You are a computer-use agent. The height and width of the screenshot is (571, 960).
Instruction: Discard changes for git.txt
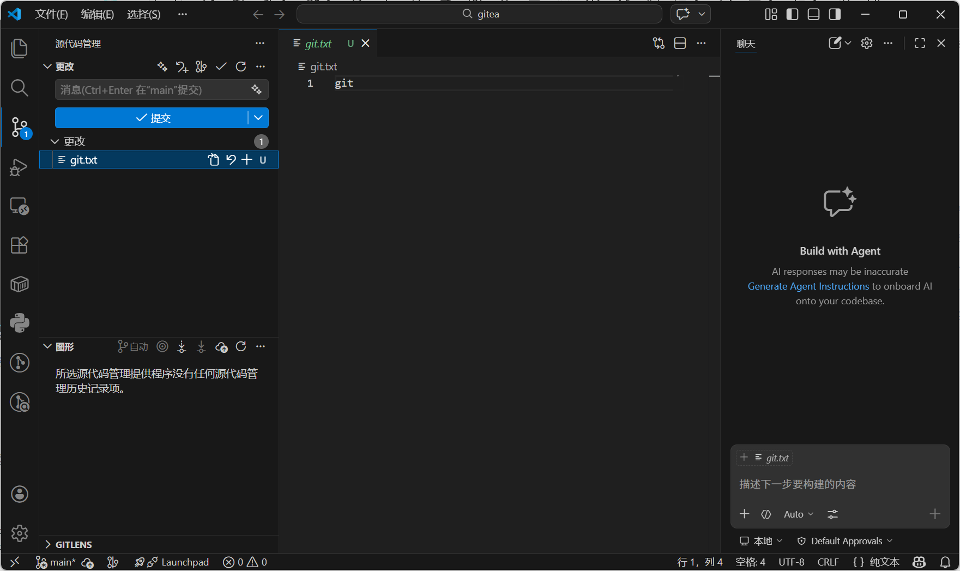231,160
